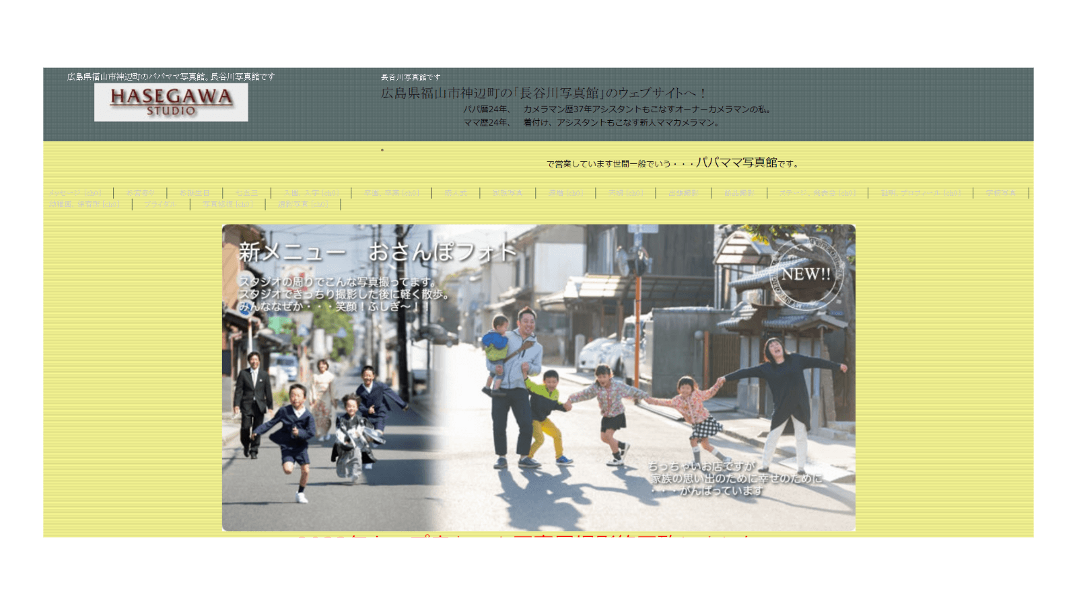Go to the 七五三 page

click(246, 193)
